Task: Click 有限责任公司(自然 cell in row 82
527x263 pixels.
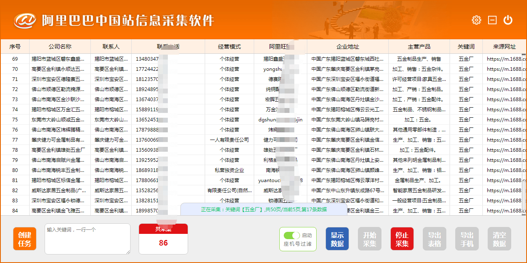Action: coord(229,190)
